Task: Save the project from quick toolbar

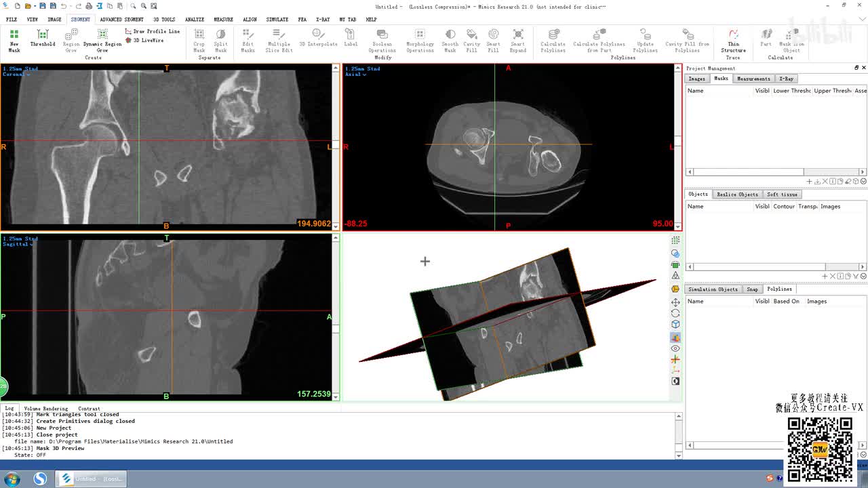Action: pyautogui.click(x=43, y=6)
